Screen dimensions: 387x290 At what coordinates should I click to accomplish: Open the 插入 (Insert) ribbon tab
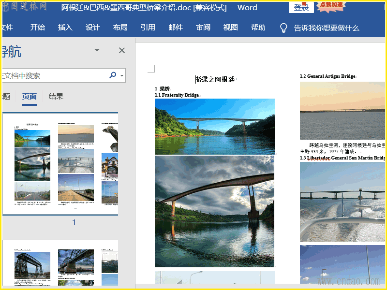click(x=65, y=28)
